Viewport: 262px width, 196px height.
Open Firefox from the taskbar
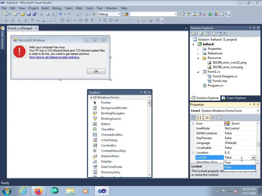[x=38, y=191]
